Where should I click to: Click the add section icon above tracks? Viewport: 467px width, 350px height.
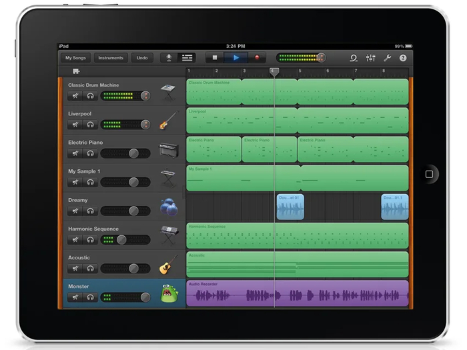(x=76, y=71)
